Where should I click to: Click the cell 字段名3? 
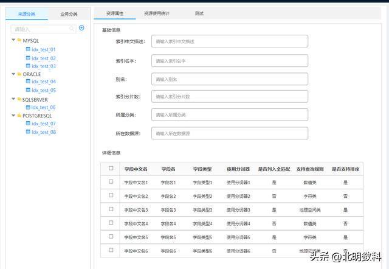(168, 210)
